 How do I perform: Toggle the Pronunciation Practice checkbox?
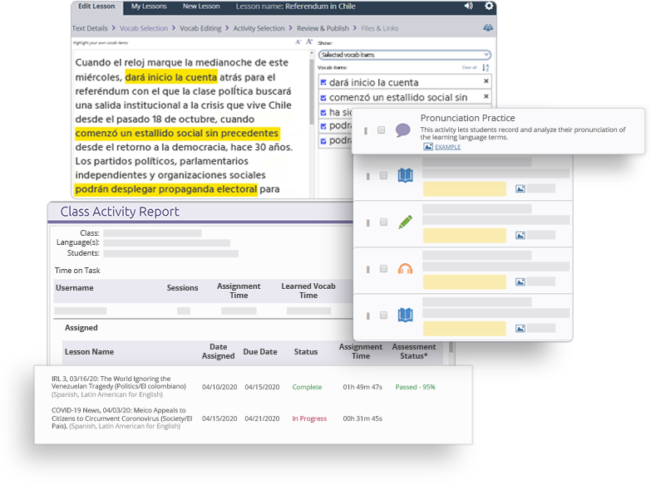click(x=382, y=130)
